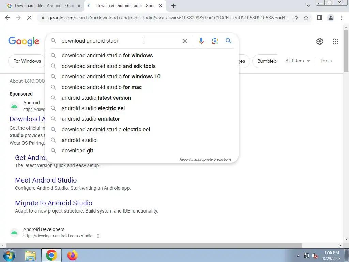Screen dimensions: 349x262
Task: Open more options for Android Developers result
Action: (x=98, y=236)
